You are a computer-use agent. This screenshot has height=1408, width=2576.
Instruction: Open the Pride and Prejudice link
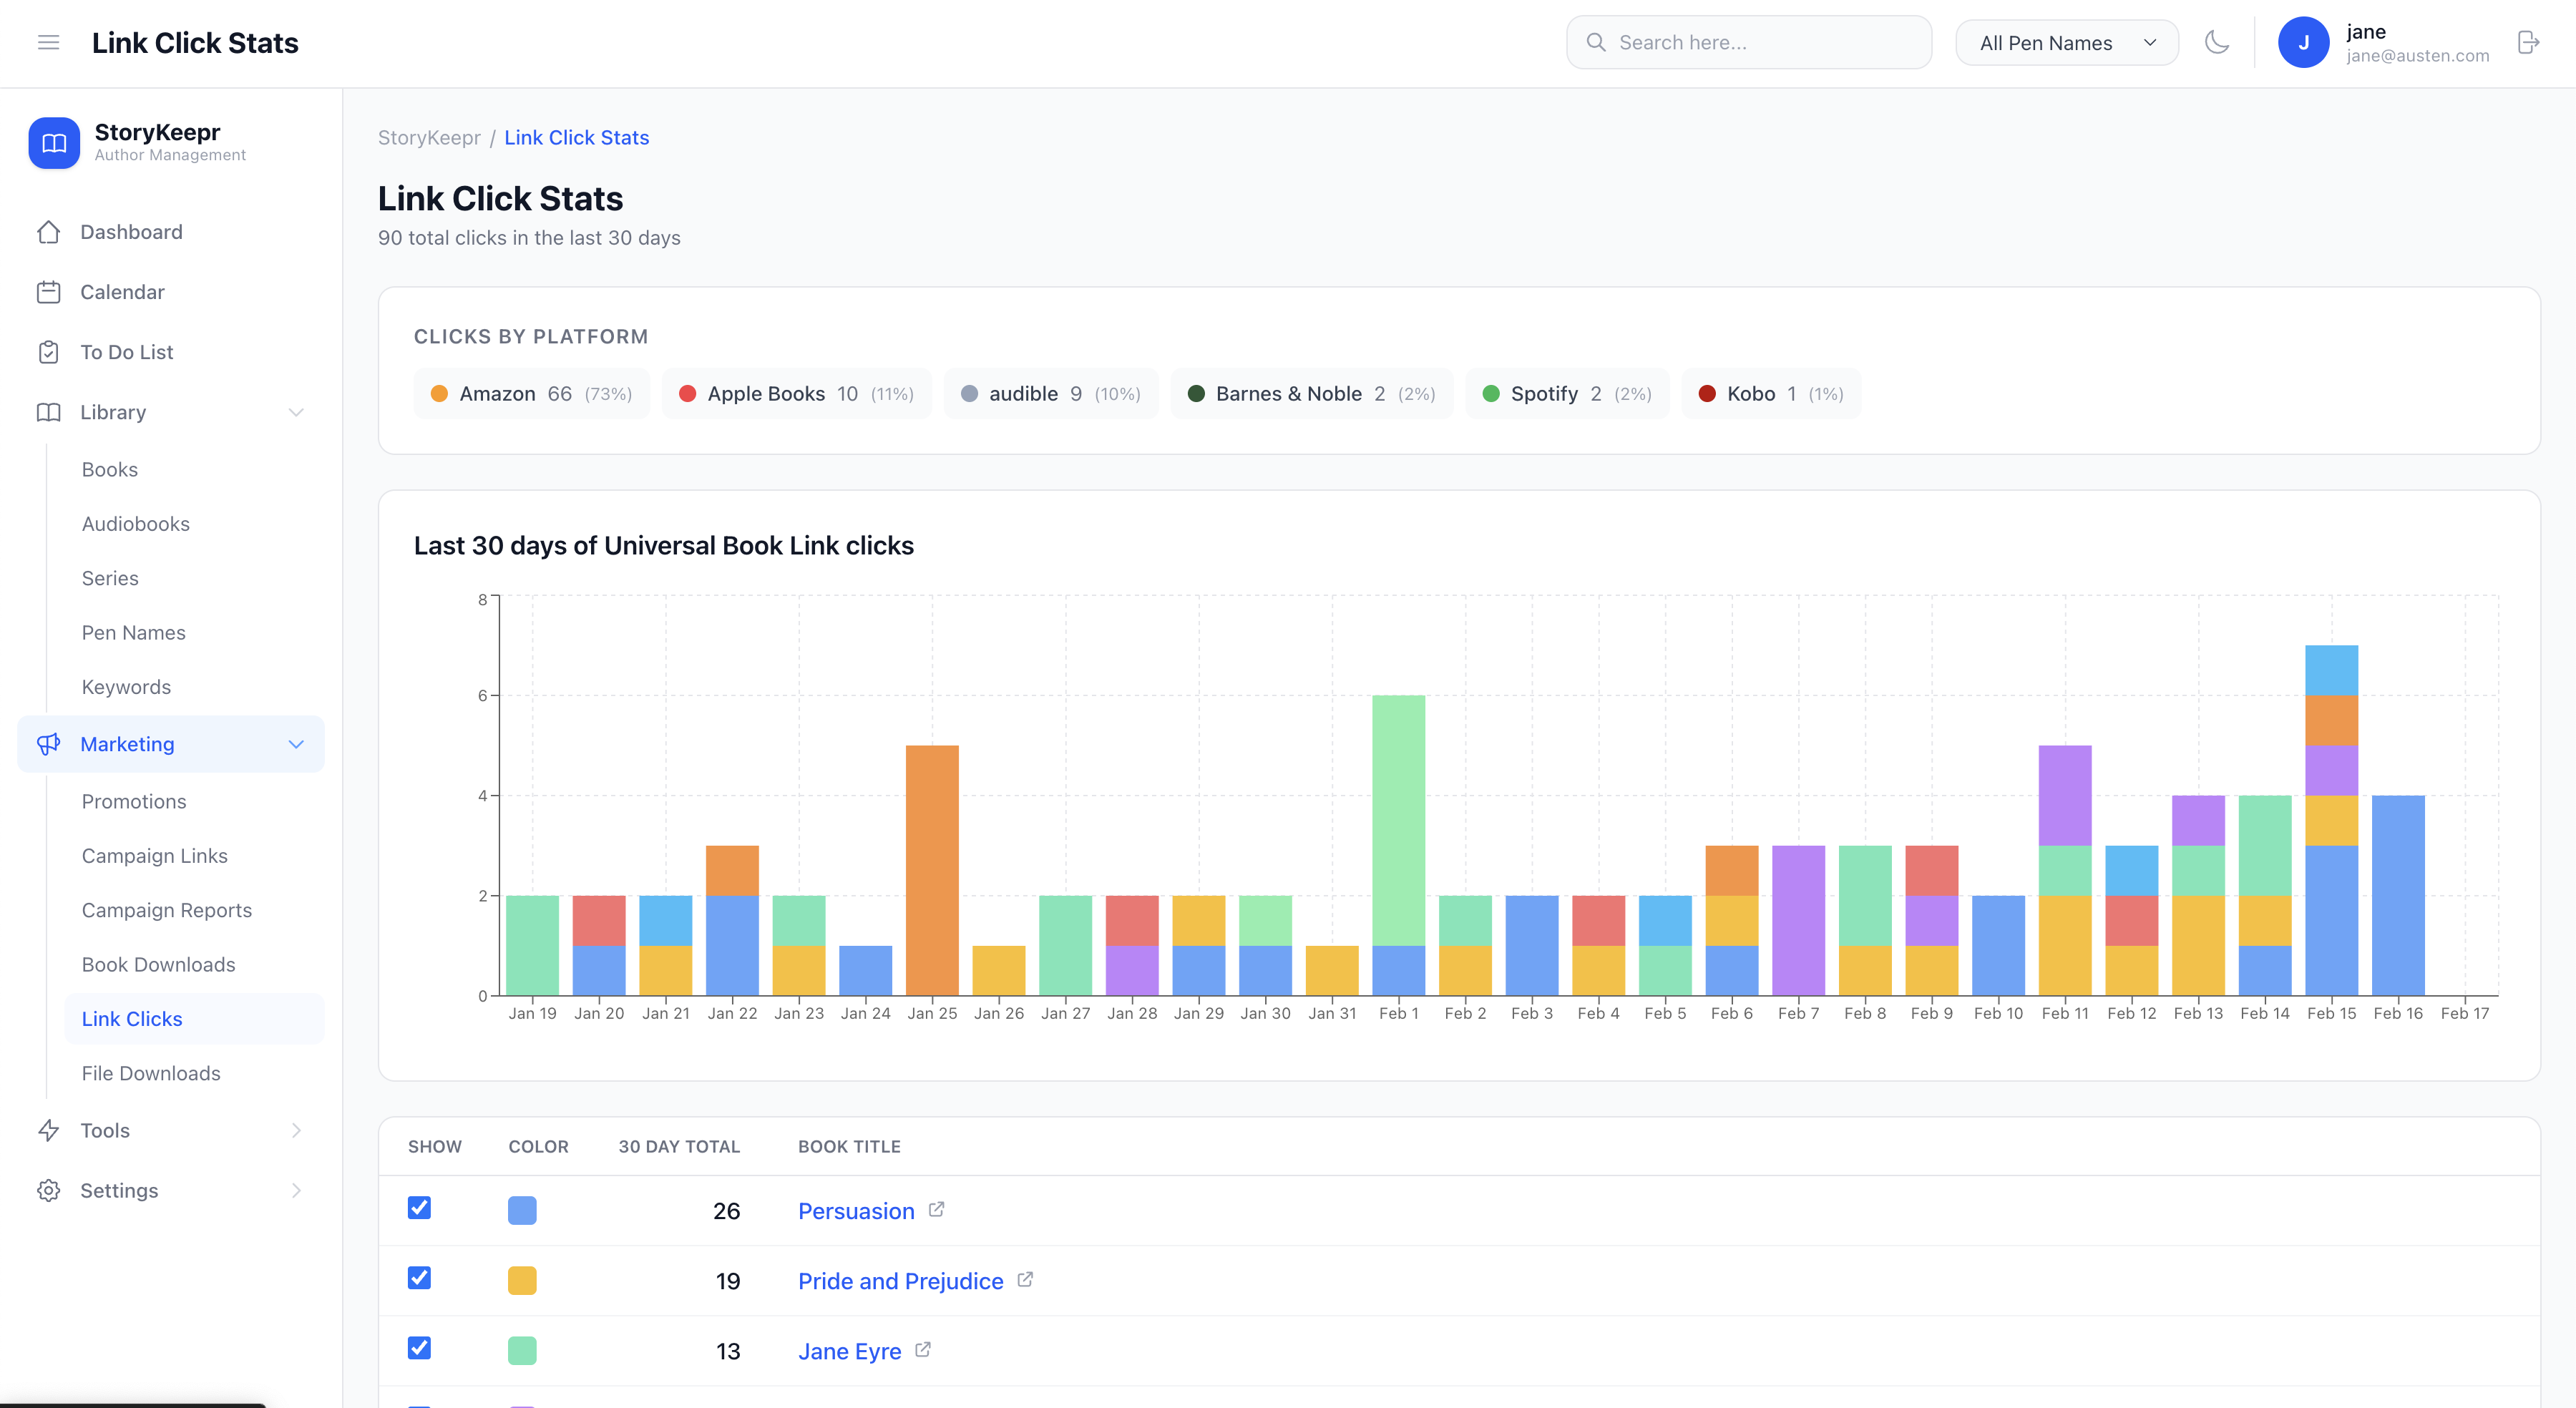click(900, 1281)
